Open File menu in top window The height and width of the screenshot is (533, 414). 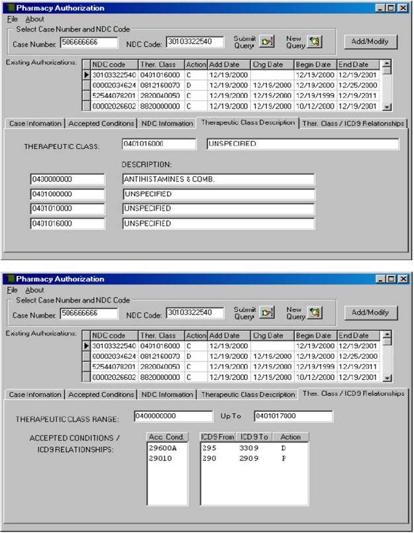pos(12,19)
